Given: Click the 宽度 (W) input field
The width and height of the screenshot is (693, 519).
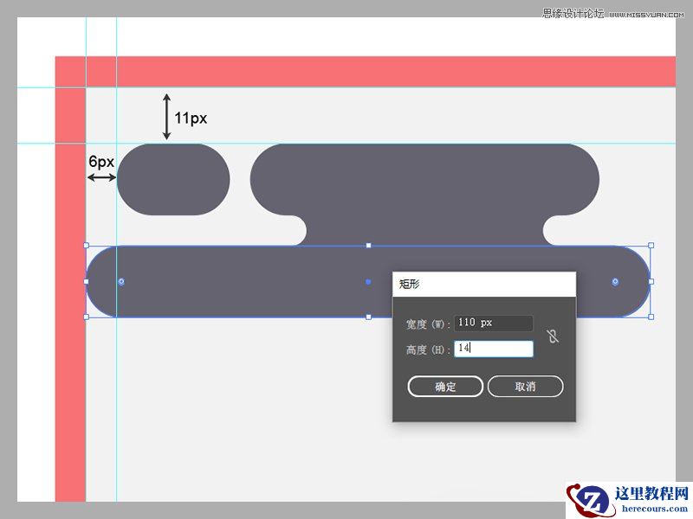Looking at the screenshot, I should click(x=494, y=323).
